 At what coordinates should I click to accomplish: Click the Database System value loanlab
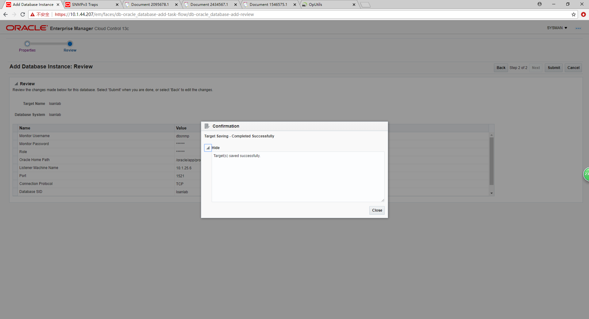(55, 115)
